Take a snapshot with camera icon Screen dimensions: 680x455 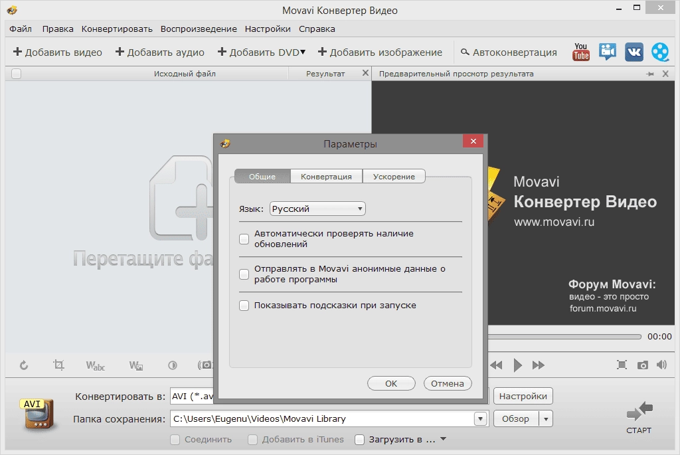coord(642,365)
